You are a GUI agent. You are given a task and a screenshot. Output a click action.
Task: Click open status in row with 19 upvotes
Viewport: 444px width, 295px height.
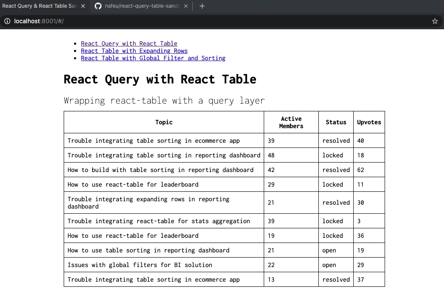pyautogui.click(x=329, y=250)
